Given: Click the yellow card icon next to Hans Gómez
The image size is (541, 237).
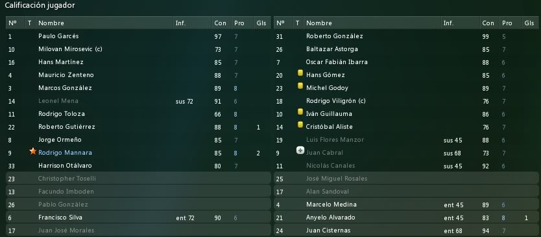Looking at the screenshot, I should pyautogui.click(x=300, y=73).
